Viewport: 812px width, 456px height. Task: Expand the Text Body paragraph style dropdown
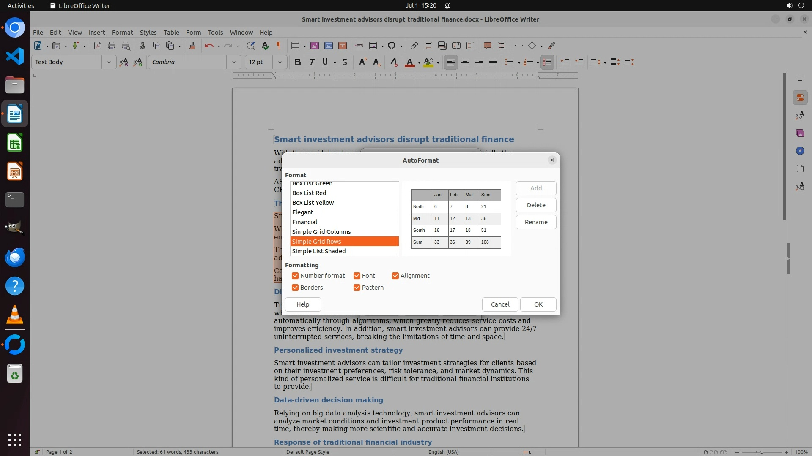coord(109,62)
